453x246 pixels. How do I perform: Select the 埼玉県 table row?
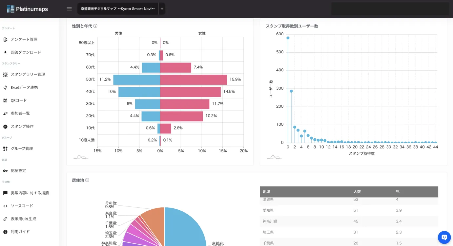[349, 232]
